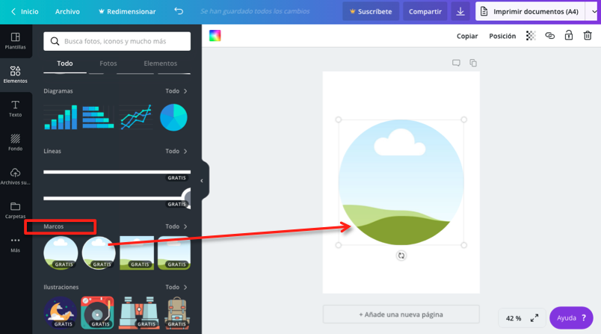Open the Archivo menu
The width and height of the screenshot is (601, 334).
67,11
